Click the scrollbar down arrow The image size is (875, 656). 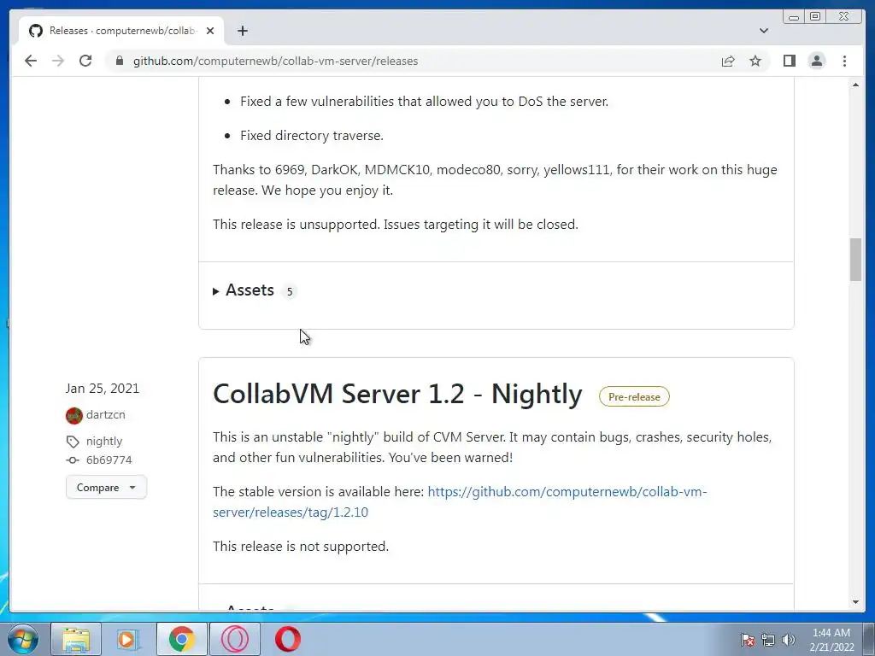855,602
